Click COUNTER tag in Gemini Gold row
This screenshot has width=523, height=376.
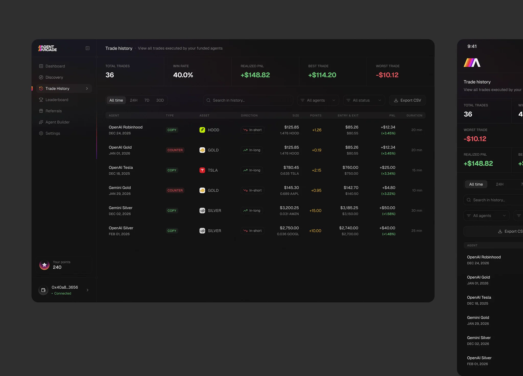click(x=175, y=191)
